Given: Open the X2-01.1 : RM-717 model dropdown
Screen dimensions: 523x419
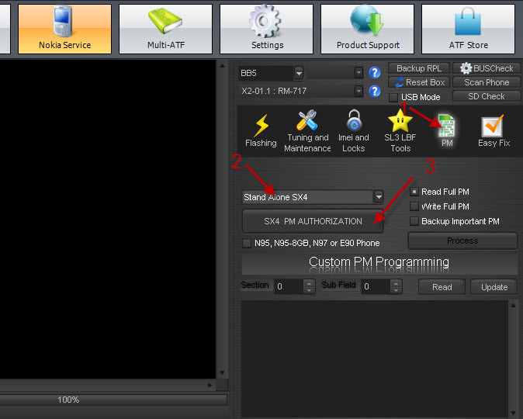Looking at the screenshot, I should [358, 91].
